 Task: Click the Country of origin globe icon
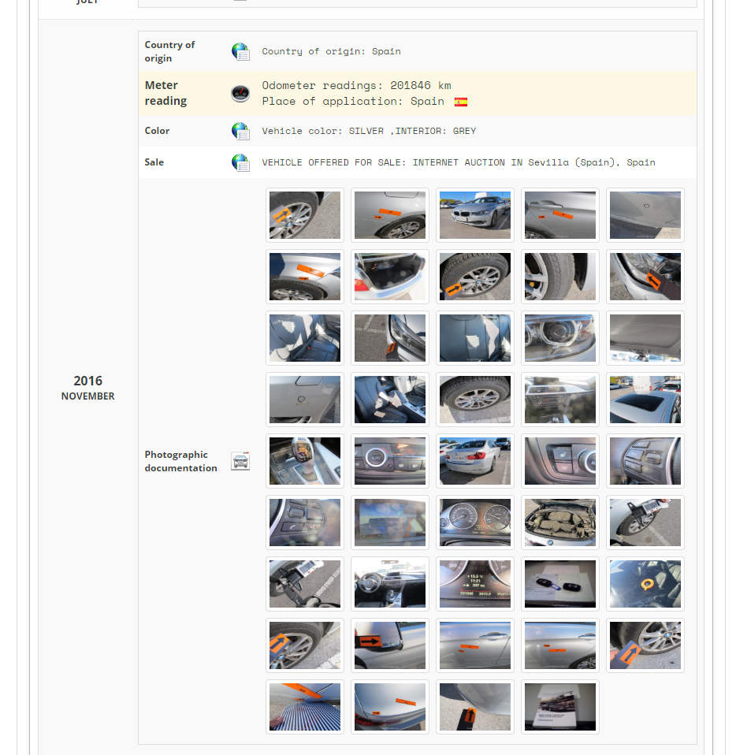point(240,52)
